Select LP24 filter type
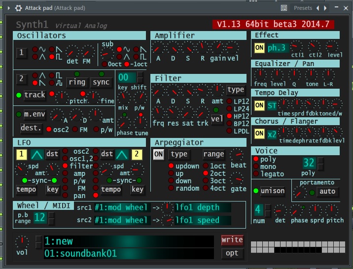353x269 pixels. pos(229,108)
